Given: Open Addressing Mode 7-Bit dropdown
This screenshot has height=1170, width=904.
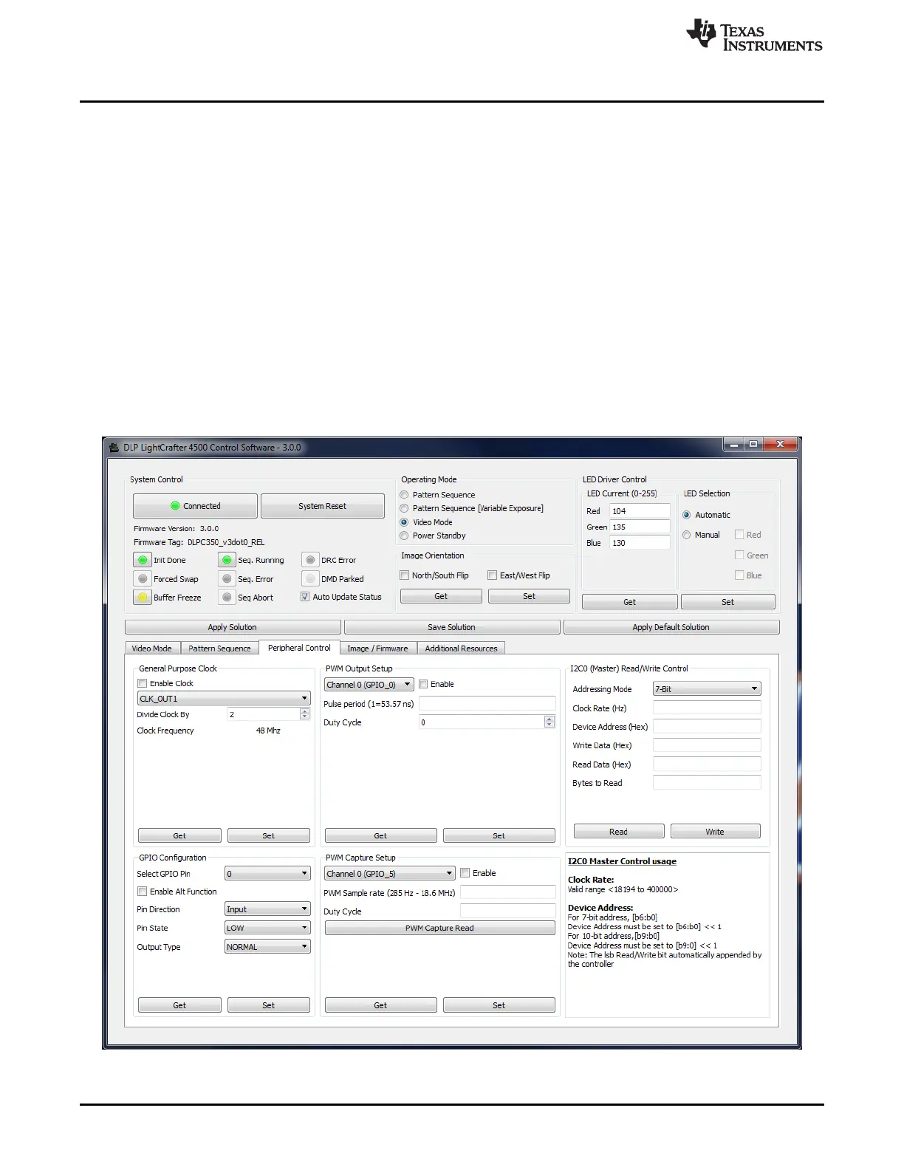Looking at the screenshot, I should [707, 689].
